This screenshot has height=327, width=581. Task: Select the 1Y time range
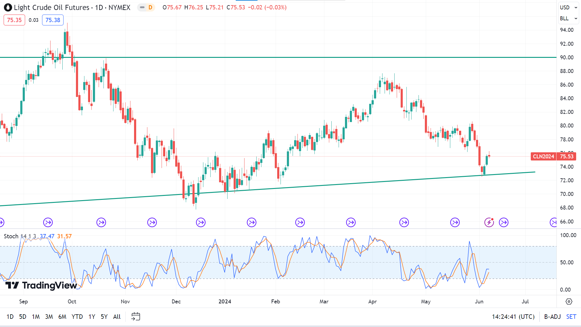[92, 317]
